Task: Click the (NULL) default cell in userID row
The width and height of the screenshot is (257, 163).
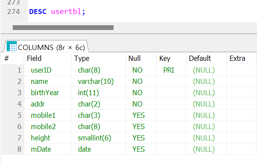Action: [x=206, y=70]
